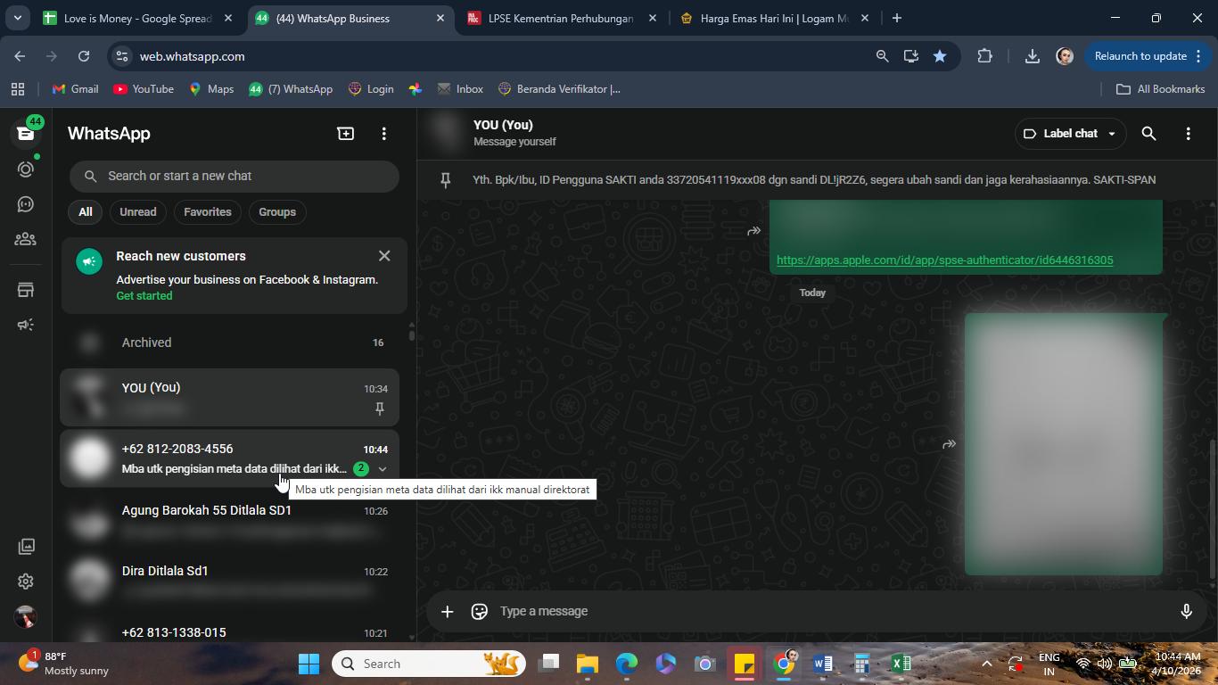Open the chevron menu on the +62 812-2083-4556 chat

[383, 469]
